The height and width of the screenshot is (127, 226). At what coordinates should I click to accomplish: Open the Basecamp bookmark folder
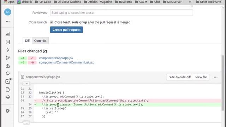(x=124, y=2)
